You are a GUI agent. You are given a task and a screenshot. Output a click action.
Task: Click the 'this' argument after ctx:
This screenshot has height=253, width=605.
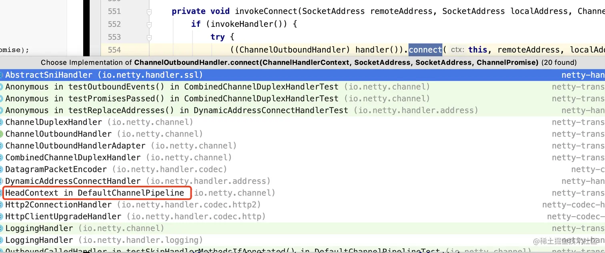[x=478, y=50]
